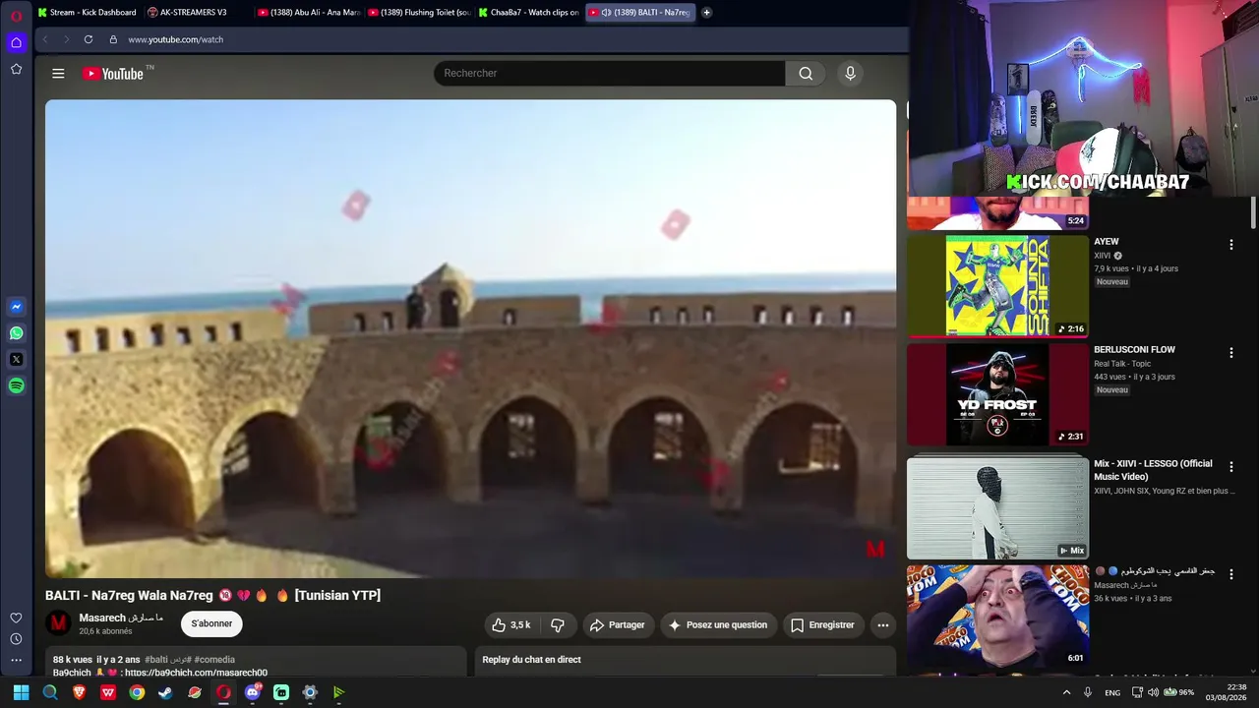
Task: Select the BALTI - Na7reg tab
Action: pos(640,13)
